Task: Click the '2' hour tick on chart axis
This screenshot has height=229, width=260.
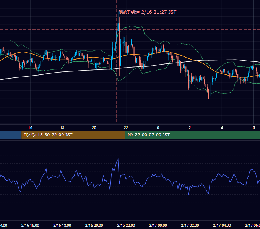Action: [190, 128]
